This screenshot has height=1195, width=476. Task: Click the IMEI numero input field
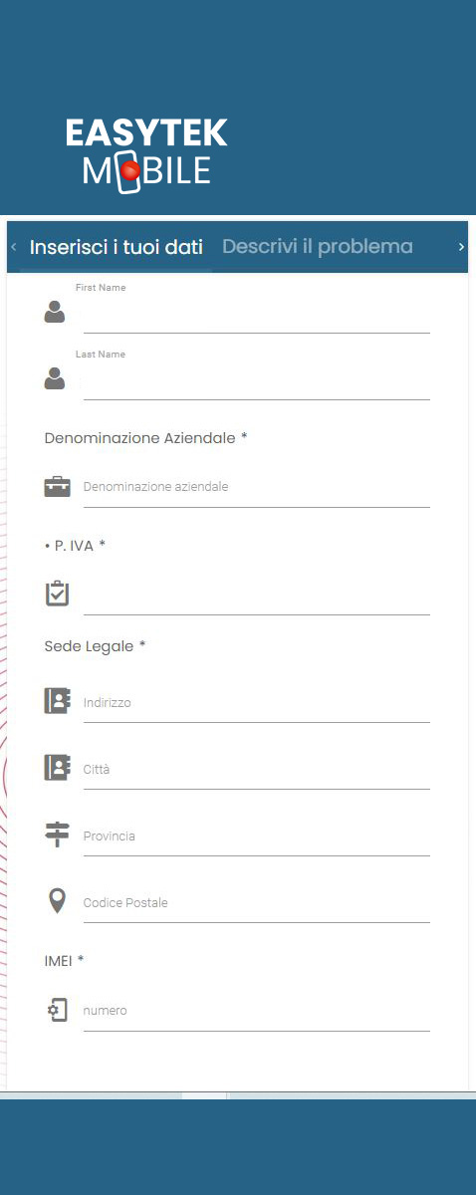(257, 1011)
